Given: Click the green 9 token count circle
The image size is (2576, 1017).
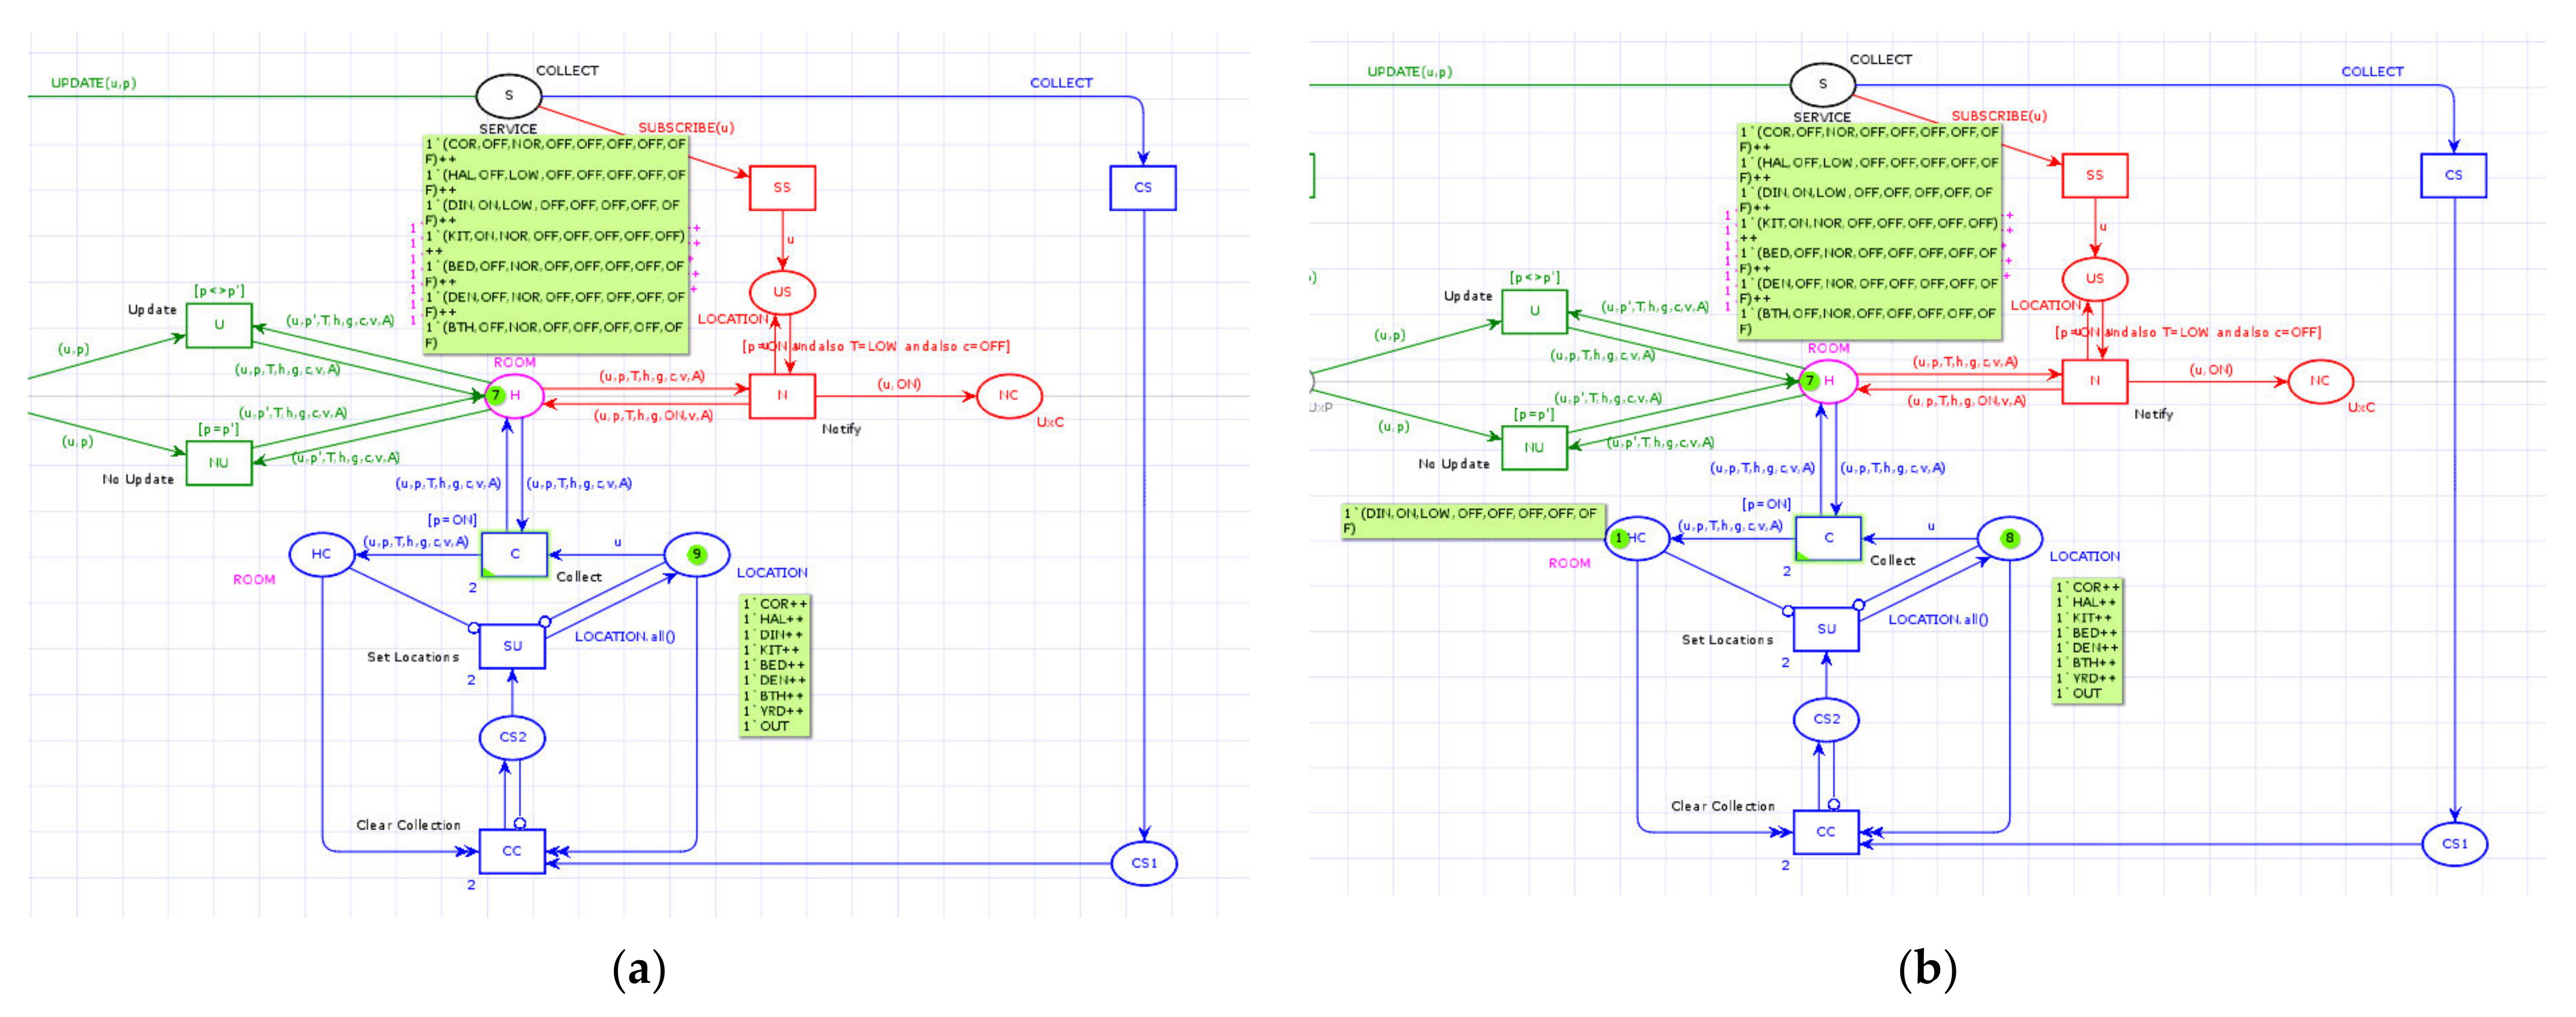Looking at the screenshot, I should click(697, 554).
